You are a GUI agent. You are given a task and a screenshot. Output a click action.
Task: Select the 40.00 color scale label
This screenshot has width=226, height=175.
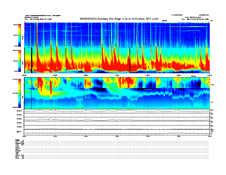tap(16, 25)
